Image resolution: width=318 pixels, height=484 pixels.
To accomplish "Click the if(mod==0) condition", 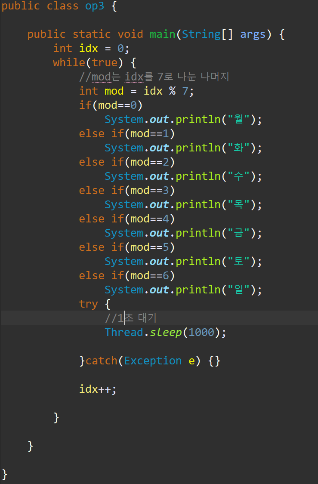I will click(x=111, y=105).
